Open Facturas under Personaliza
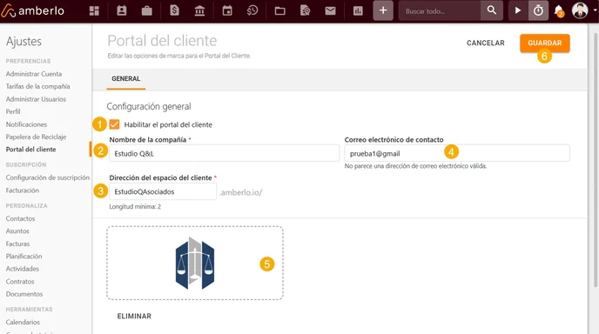The height and width of the screenshot is (334, 599). [x=17, y=244]
